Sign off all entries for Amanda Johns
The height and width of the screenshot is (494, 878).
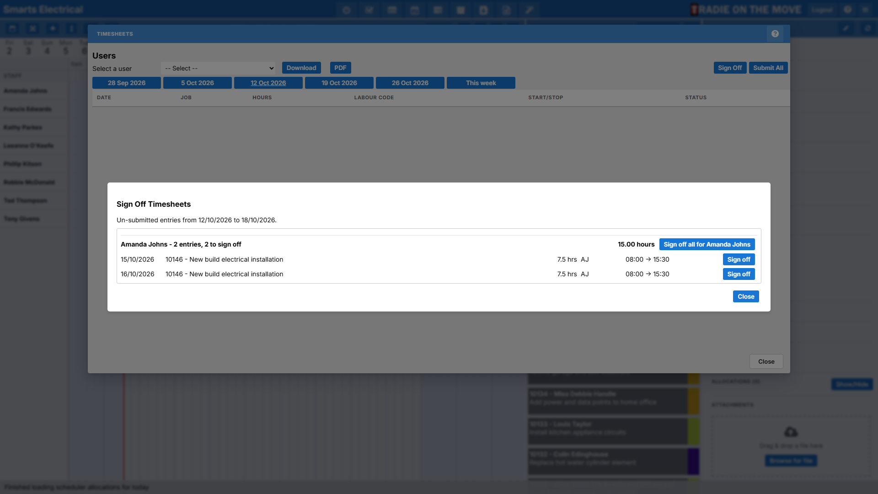[707, 244]
